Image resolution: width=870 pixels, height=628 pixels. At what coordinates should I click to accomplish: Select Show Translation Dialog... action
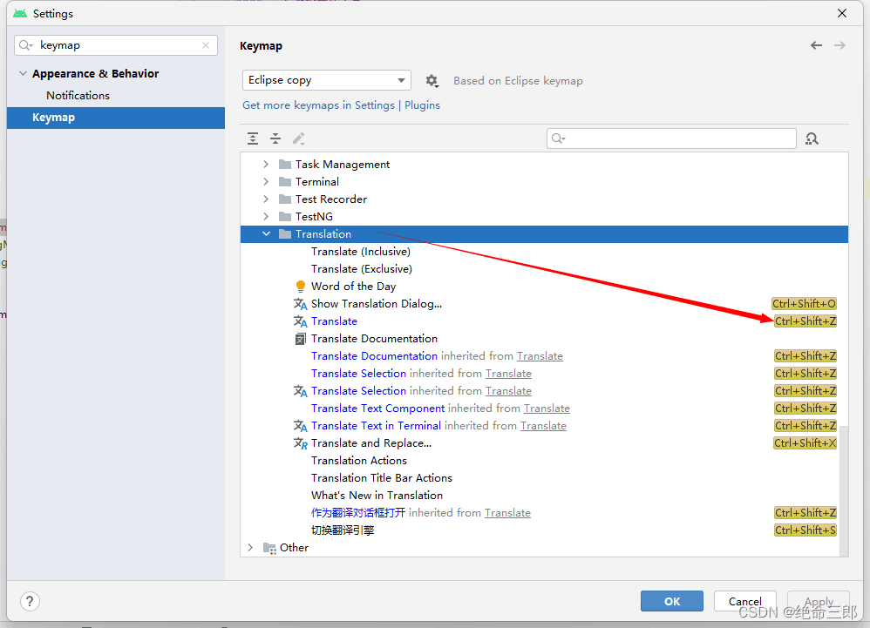point(377,304)
